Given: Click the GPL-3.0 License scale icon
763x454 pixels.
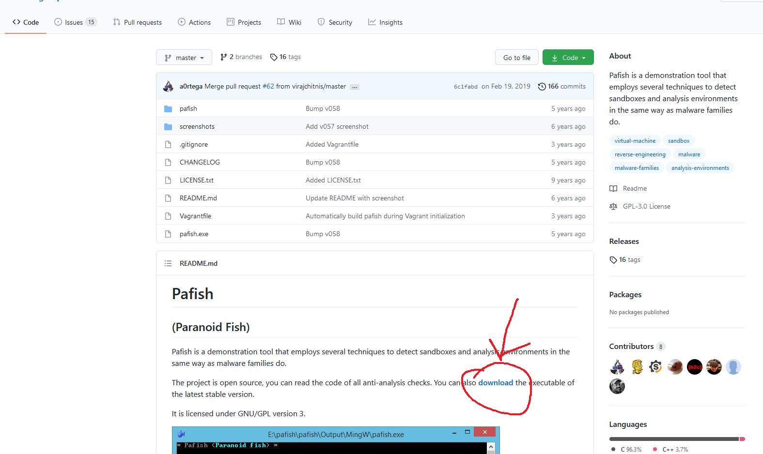Looking at the screenshot, I should point(613,207).
